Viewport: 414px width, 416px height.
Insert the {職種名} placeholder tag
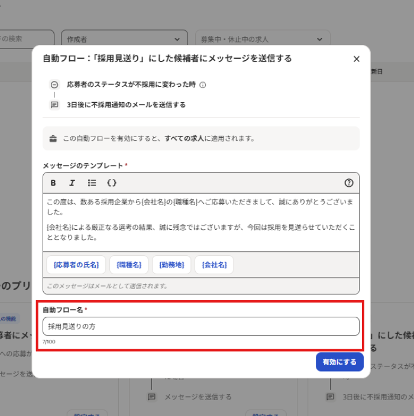coord(128,265)
